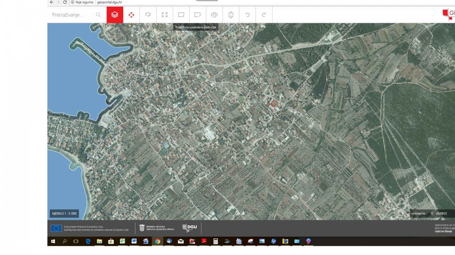
Task: Open the Windows Start menu
Action: point(53,241)
